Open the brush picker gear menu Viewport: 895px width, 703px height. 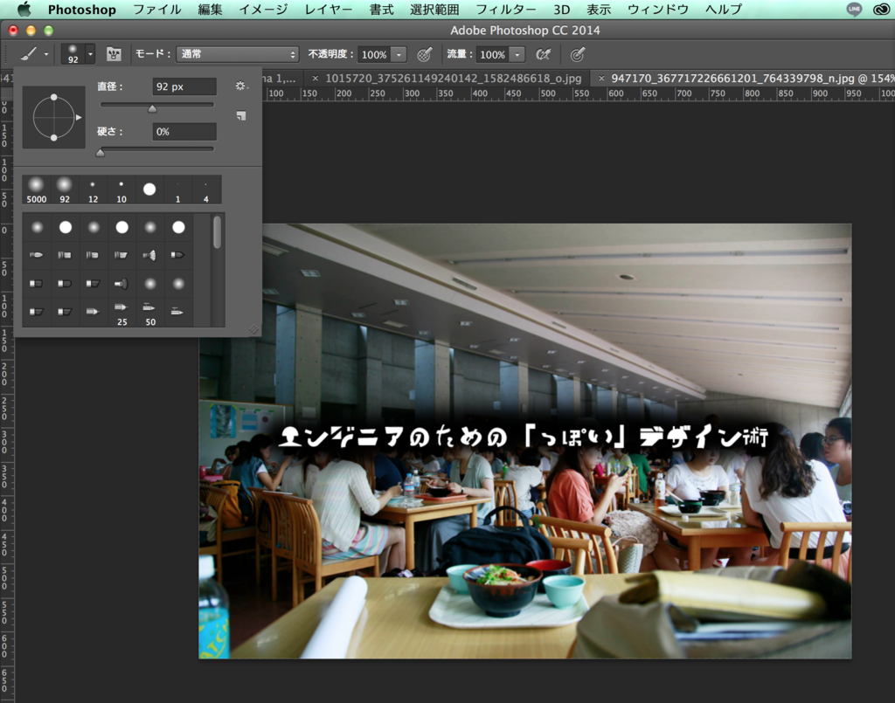[x=241, y=86]
